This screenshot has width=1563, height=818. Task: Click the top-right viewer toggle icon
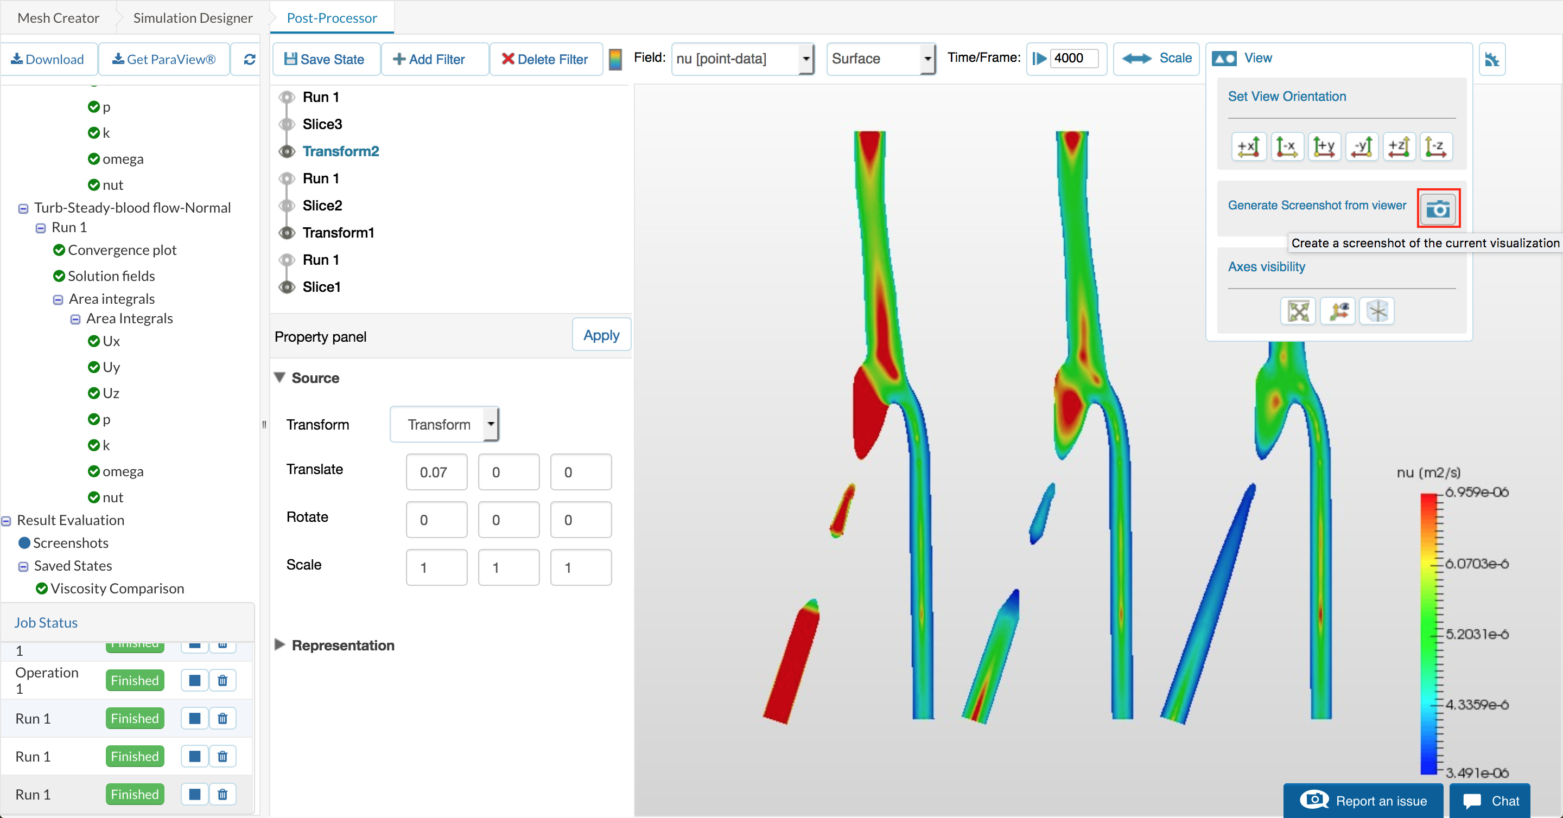(x=1491, y=60)
